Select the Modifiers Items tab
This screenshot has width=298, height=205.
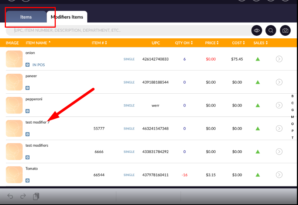(x=67, y=17)
